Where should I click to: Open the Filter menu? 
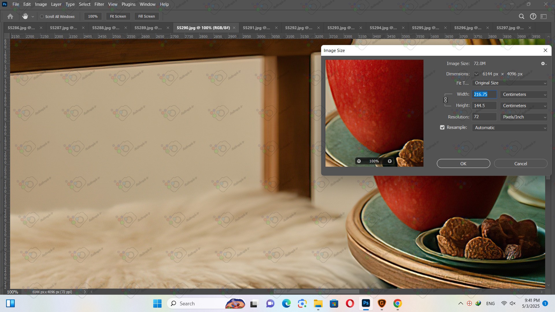(99, 4)
